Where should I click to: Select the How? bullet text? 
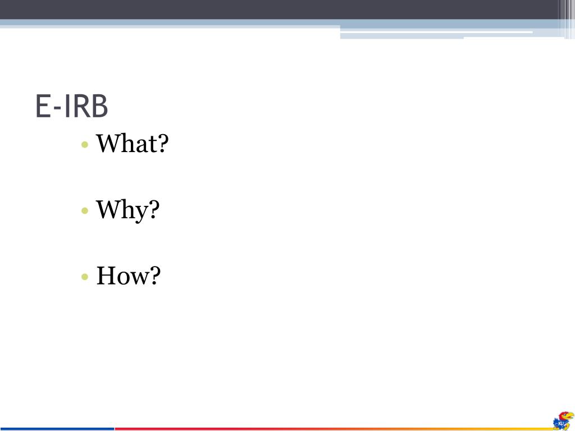pos(129,276)
